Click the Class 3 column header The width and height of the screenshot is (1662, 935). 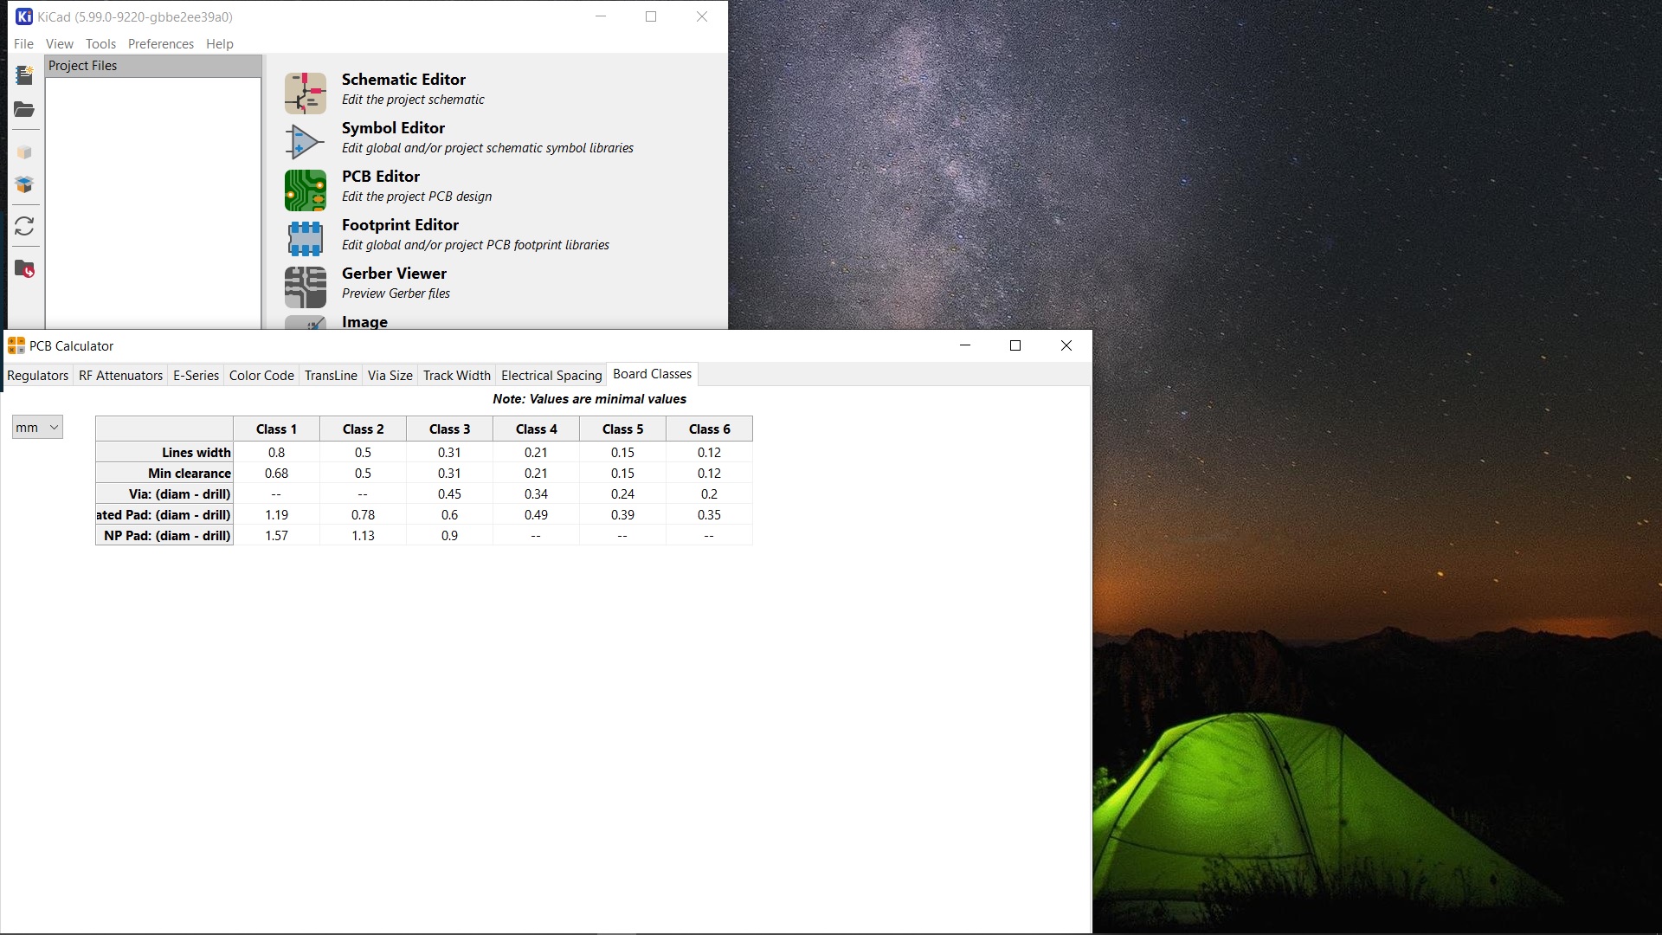pyautogui.click(x=449, y=429)
